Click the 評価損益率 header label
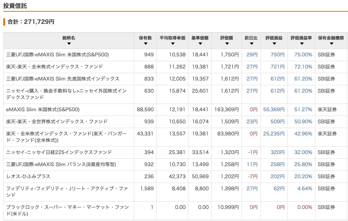The image size is (348, 221). coord(301,38)
